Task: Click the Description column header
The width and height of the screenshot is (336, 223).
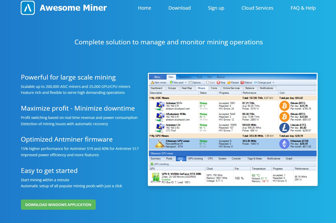Action: coord(174,93)
